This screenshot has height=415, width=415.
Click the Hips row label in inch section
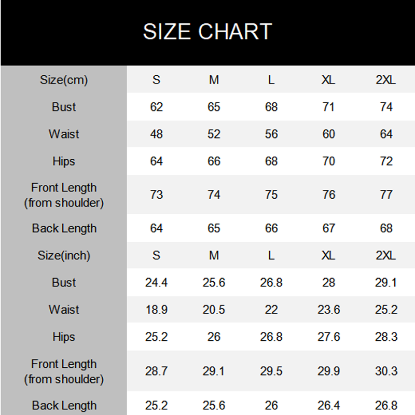click(x=64, y=337)
